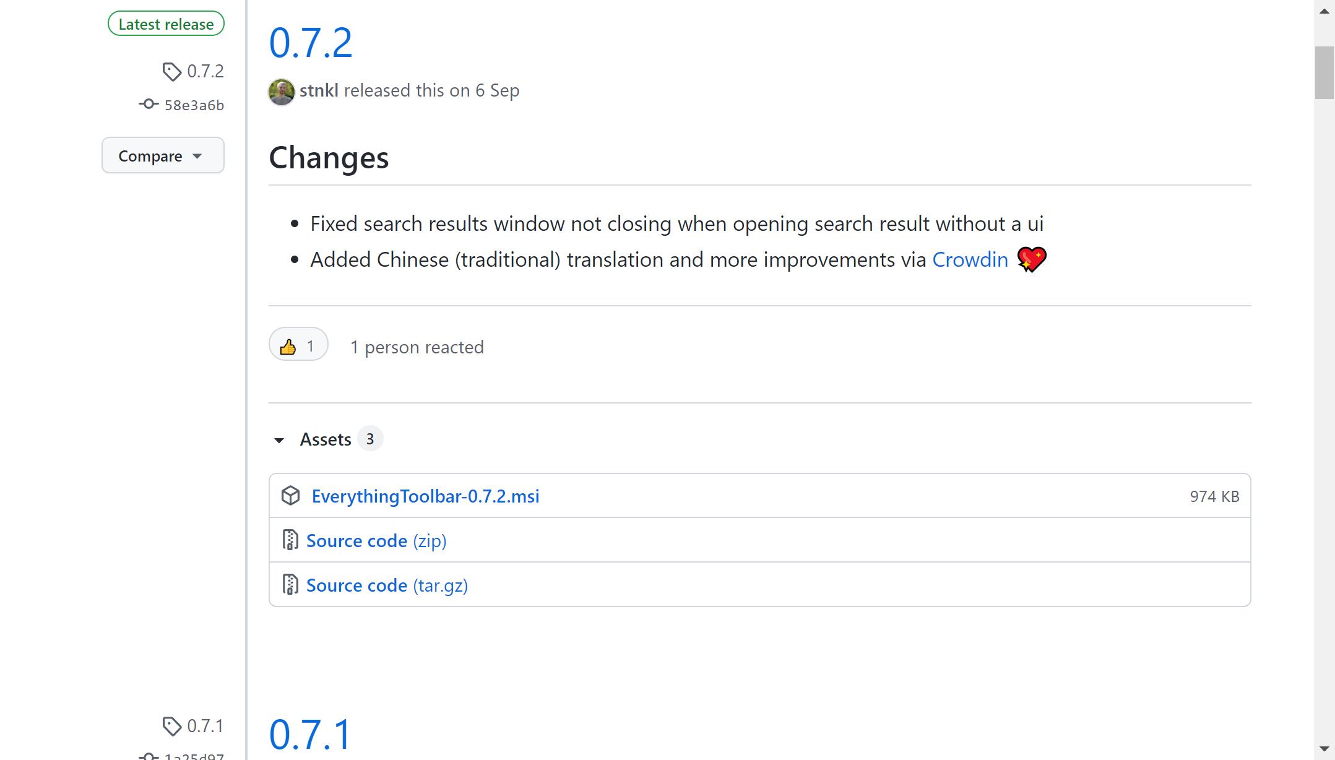Click the archive icon for Source code (tar.gz)
The height and width of the screenshot is (760, 1335).
tap(290, 585)
